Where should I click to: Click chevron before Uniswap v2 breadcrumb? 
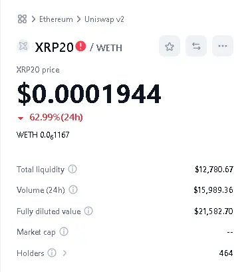[x=78, y=19]
